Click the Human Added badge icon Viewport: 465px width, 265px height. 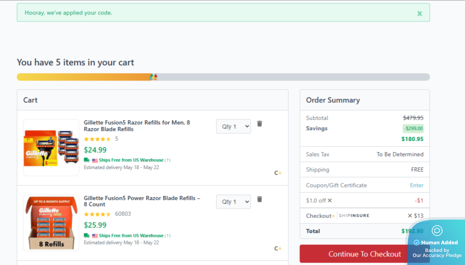point(437,231)
